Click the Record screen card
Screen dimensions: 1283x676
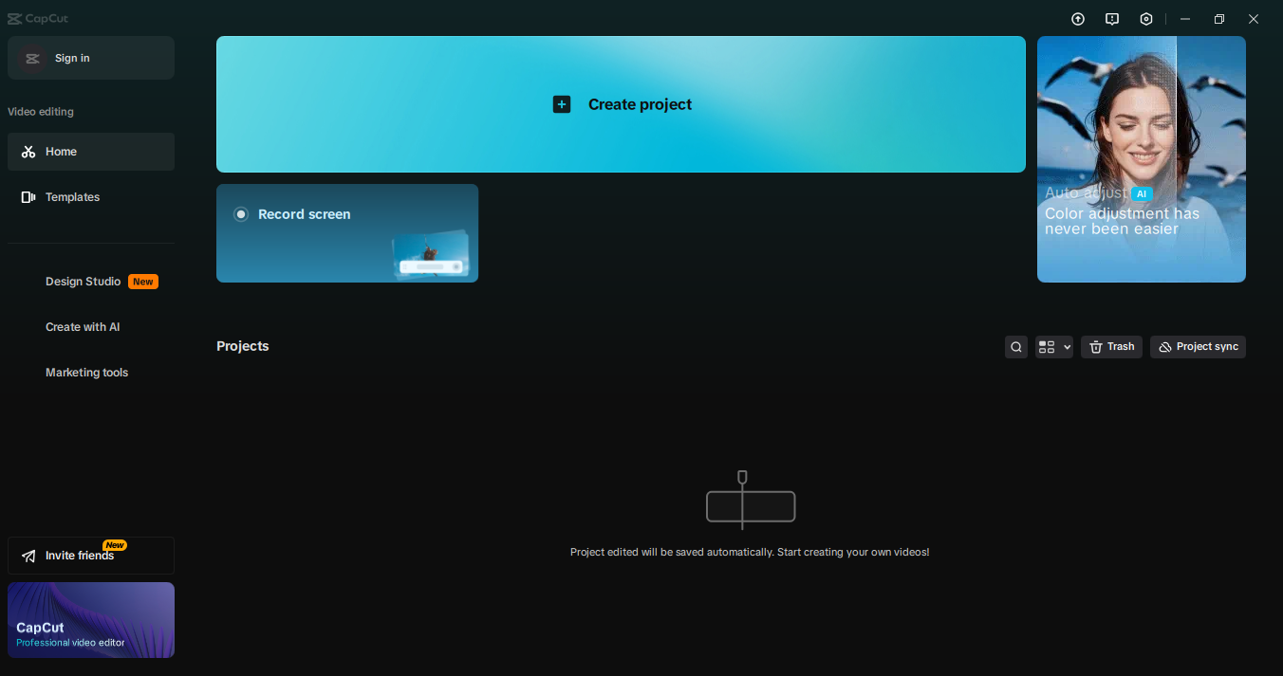coord(347,233)
